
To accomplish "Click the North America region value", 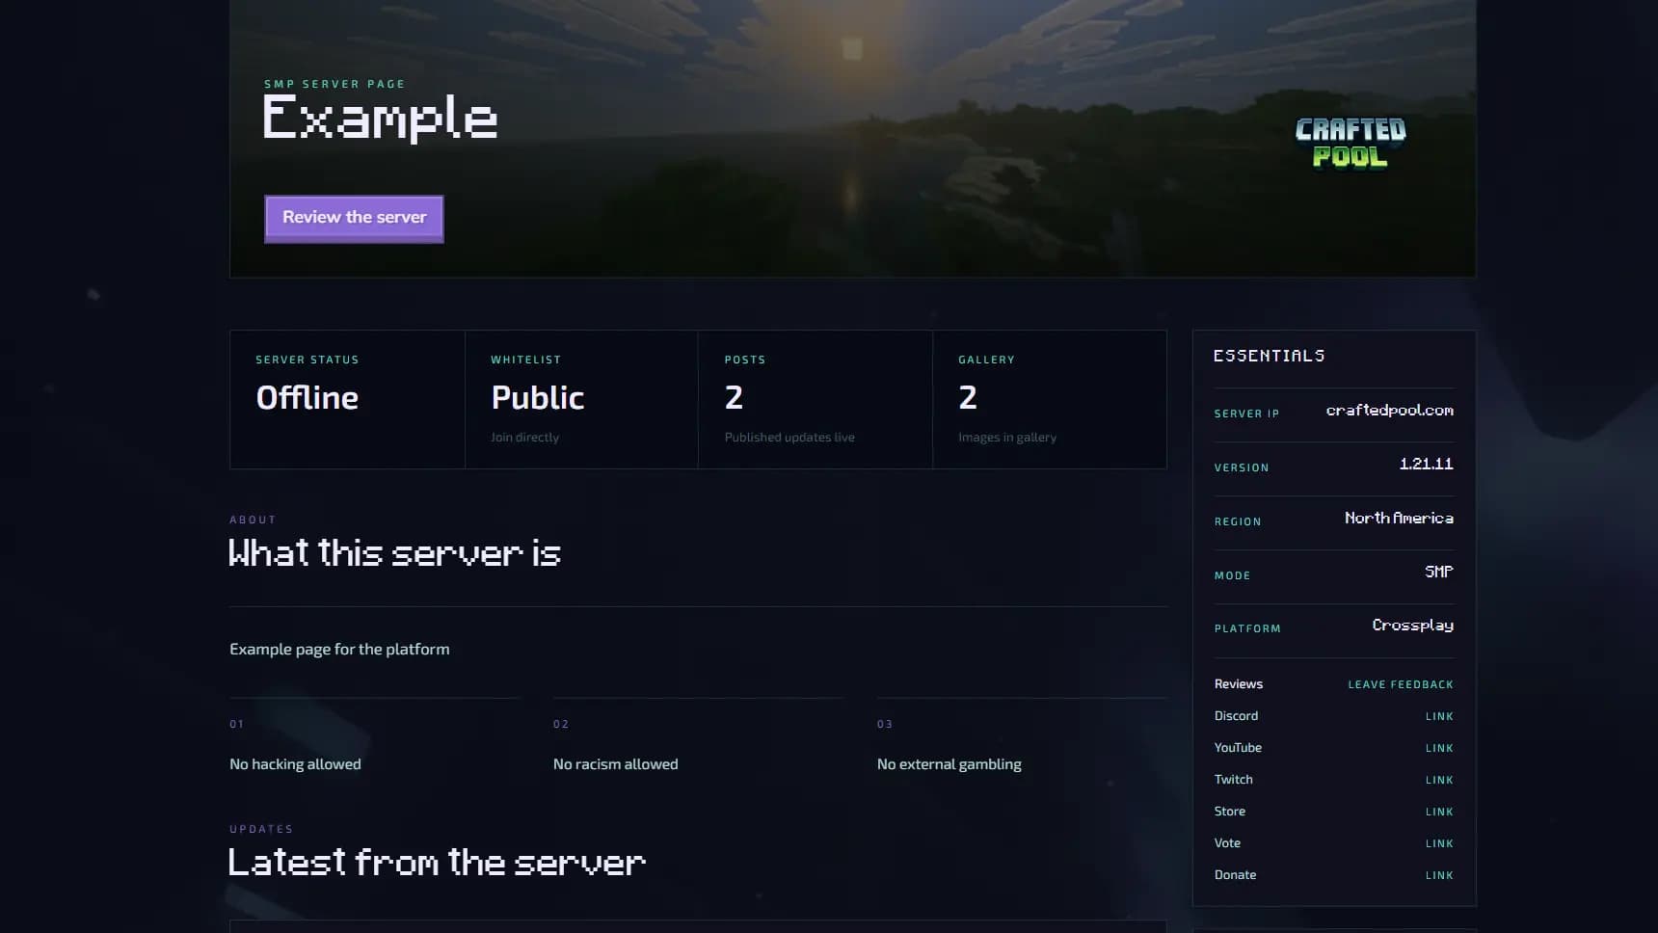I will (x=1399, y=518).
